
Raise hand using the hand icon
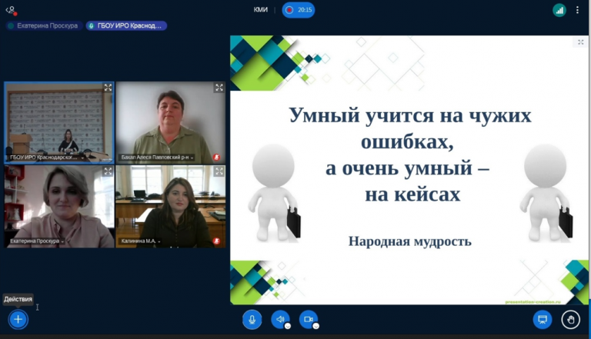pyautogui.click(x=570, y=319)
